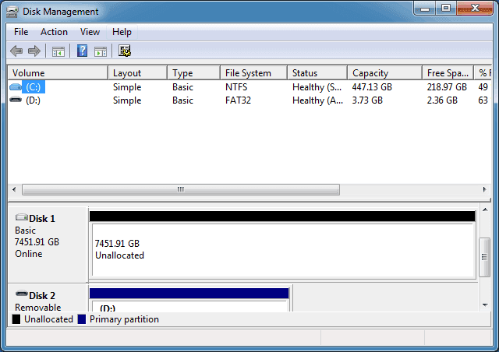499x352 pixels.
Task: Select the C: drive volume icon
Action: (16, 86)
